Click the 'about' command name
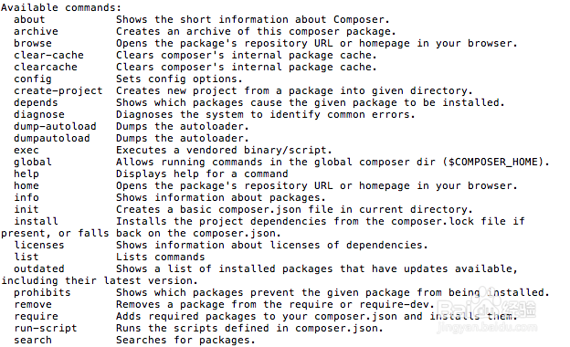 coord(29,19)
